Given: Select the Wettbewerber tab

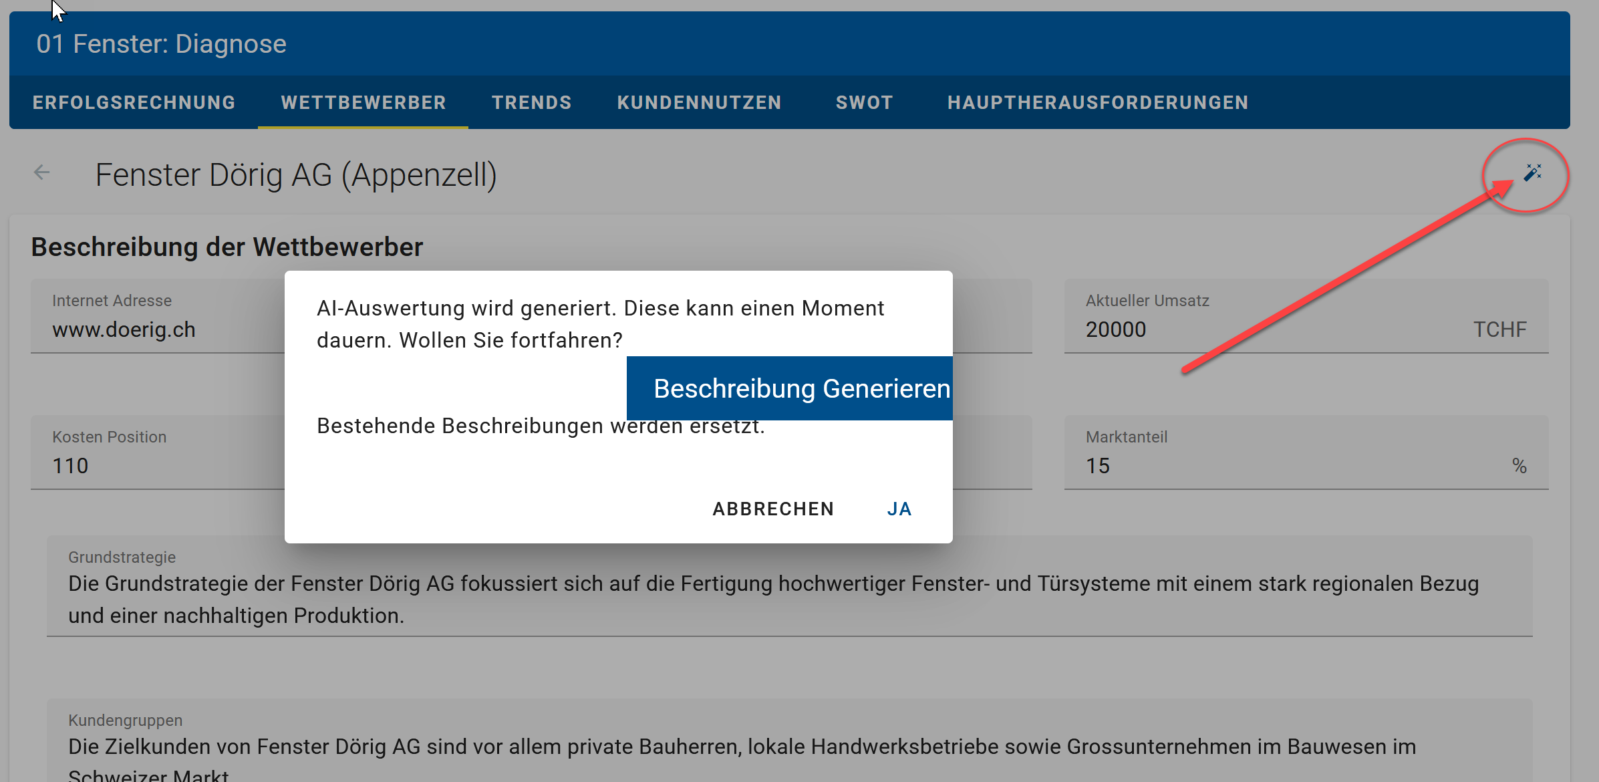Looking at the screenshot, I should (x=364, y=102).
